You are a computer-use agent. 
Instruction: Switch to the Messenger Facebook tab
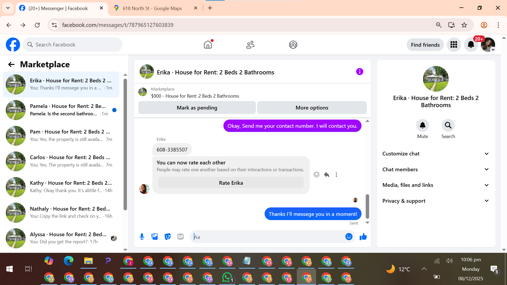coord(62,8)
